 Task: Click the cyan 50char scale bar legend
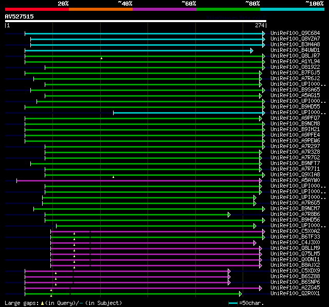point(233,303)
